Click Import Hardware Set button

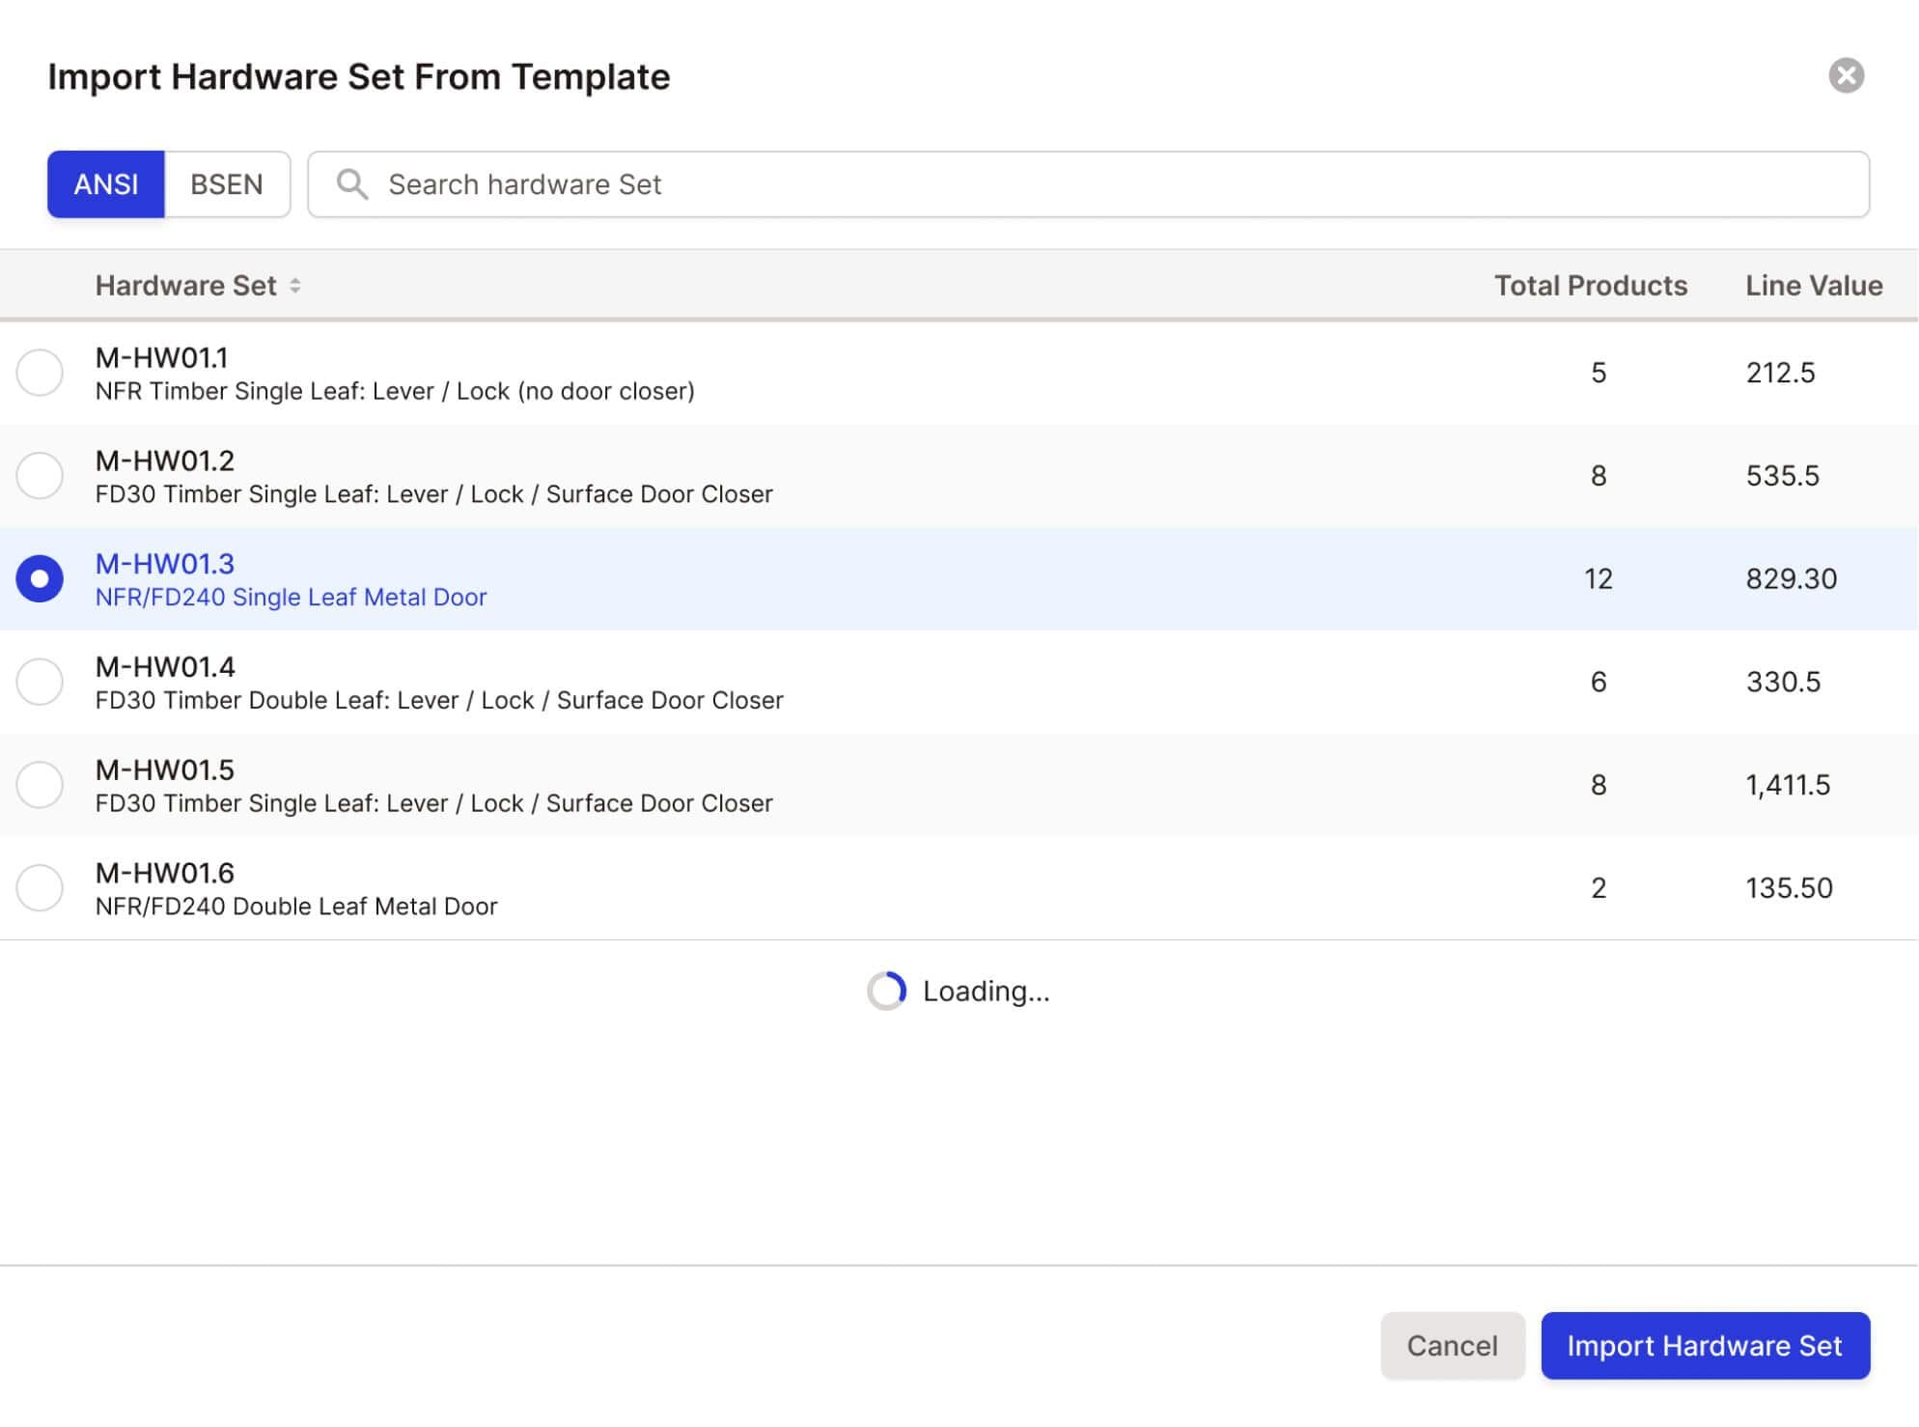(1705, 1345)
